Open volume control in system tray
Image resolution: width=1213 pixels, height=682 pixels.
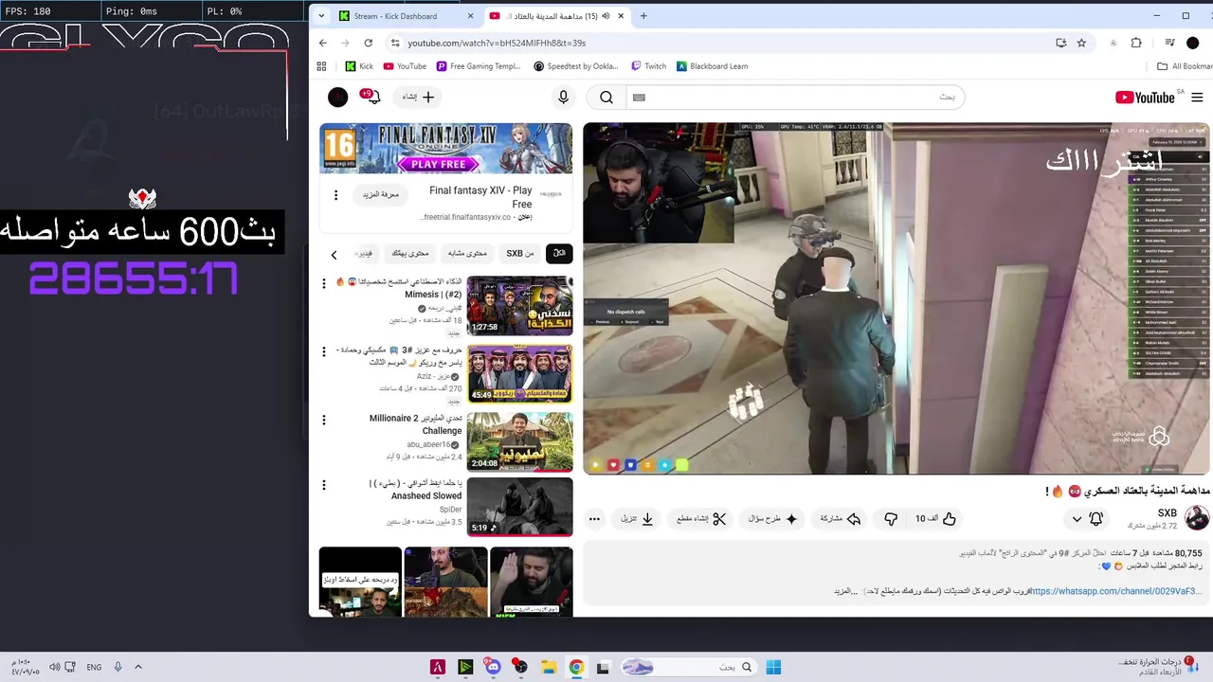click(55, 667)
